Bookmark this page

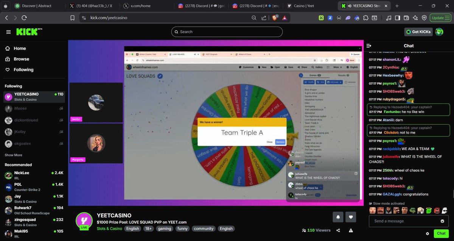click(x=72, y=18)
